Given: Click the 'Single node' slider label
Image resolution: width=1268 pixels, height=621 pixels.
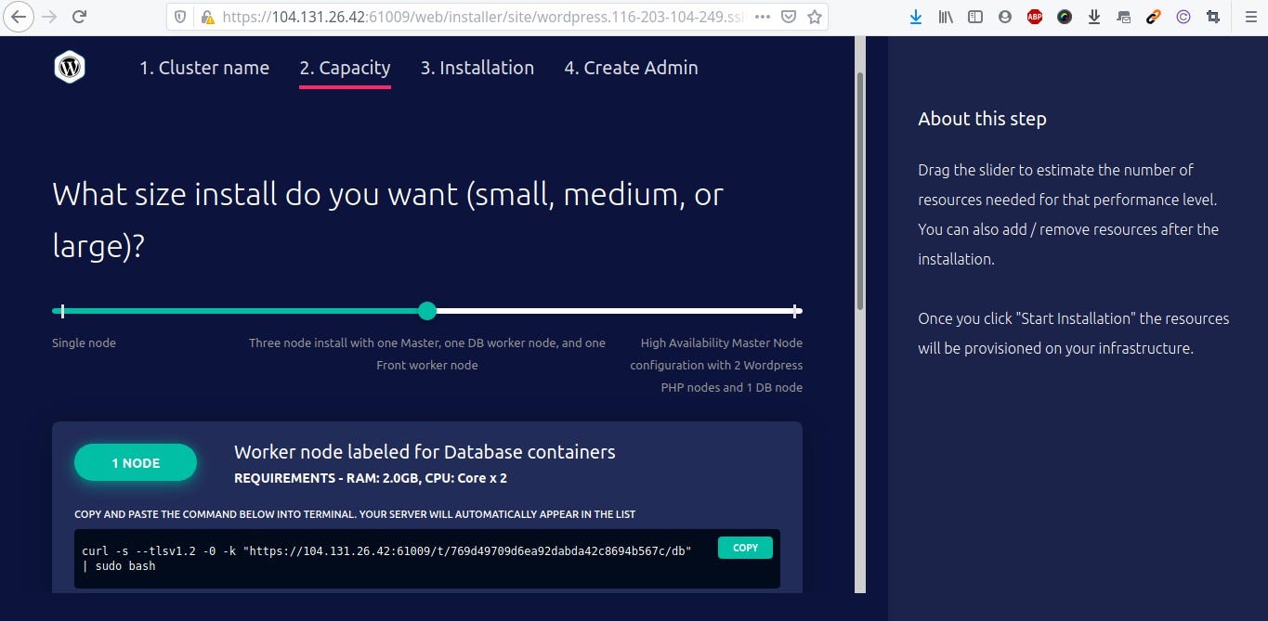Looking at the screenshot, I should [x=85, y=343].
